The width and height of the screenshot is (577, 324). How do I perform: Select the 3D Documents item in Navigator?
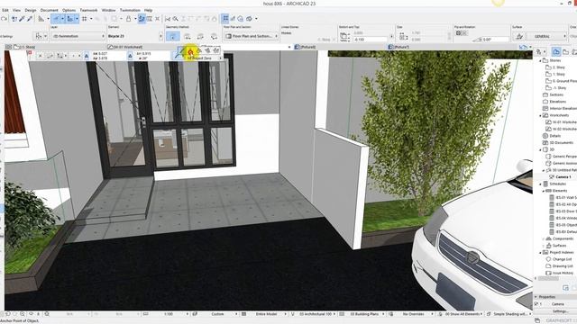pos(558,142)
